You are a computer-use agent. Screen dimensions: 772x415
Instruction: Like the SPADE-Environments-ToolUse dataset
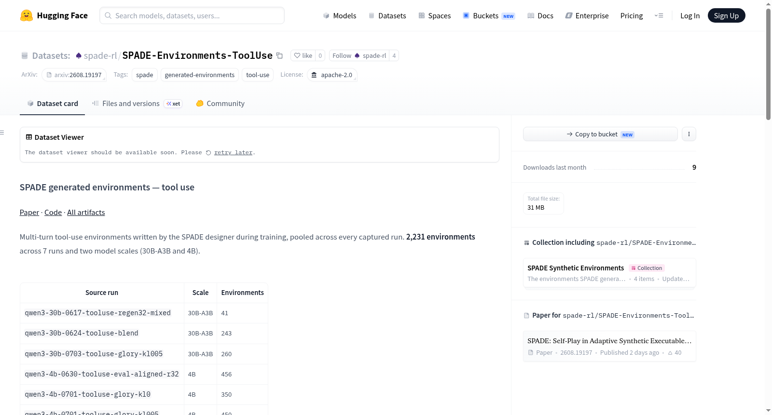point(303,55)
